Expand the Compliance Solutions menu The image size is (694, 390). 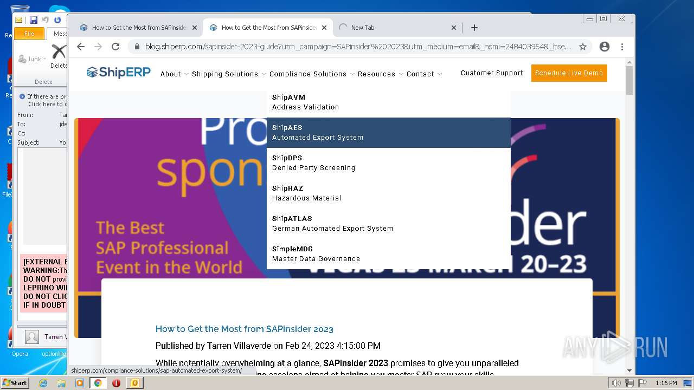tap(312, 74)
